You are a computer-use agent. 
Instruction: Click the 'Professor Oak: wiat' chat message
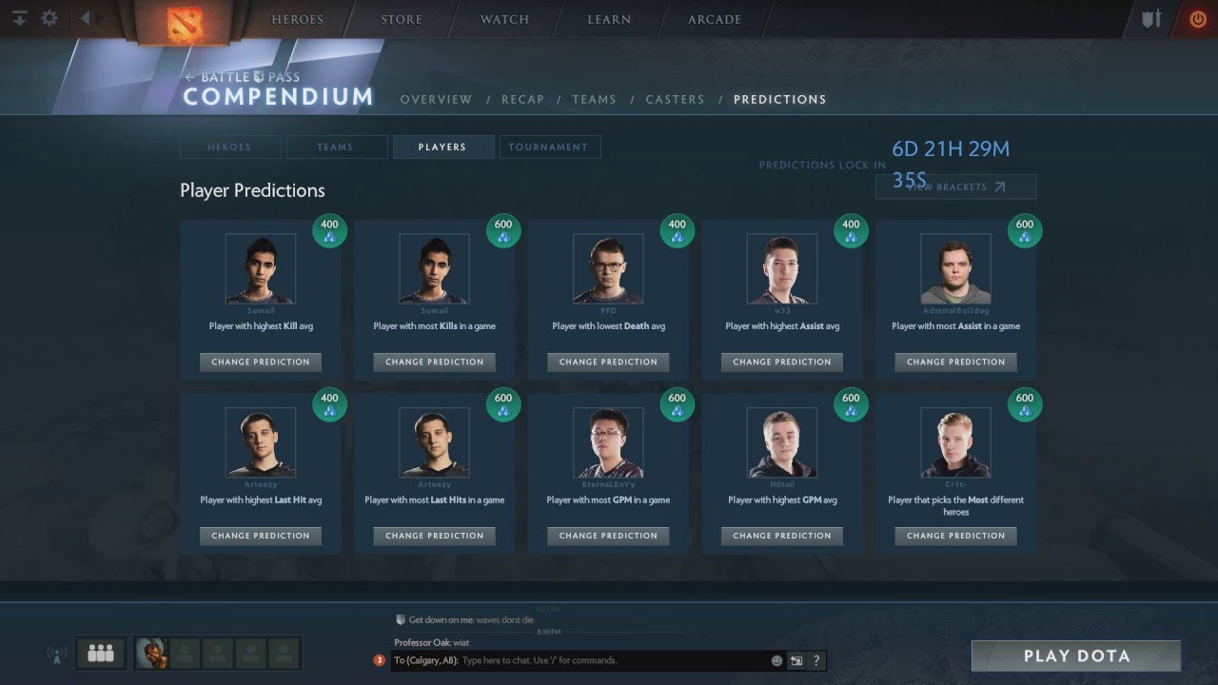tap(432, 642)
